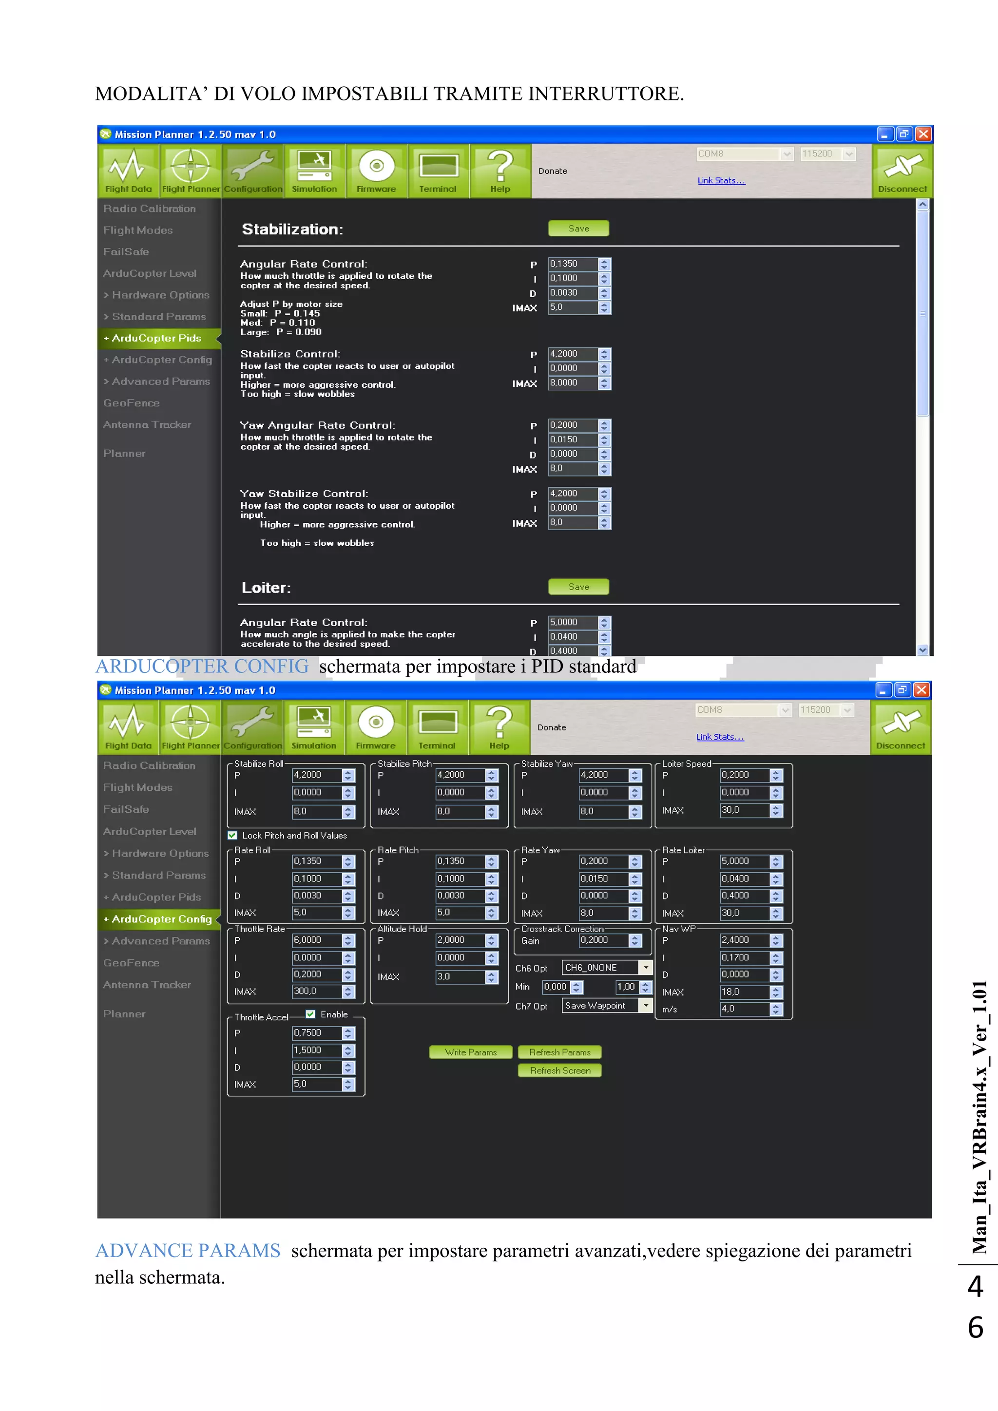Open Terminal icon in lower window

(438, 727)
